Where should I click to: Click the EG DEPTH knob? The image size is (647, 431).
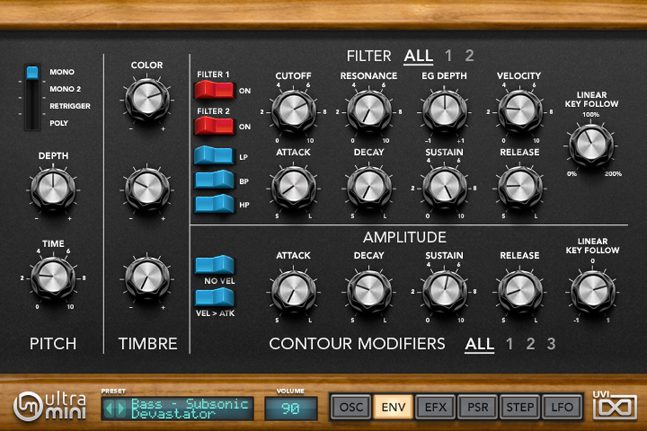click(x=444, y=111)
